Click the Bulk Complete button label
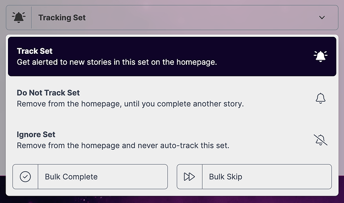 pos(71,177)
